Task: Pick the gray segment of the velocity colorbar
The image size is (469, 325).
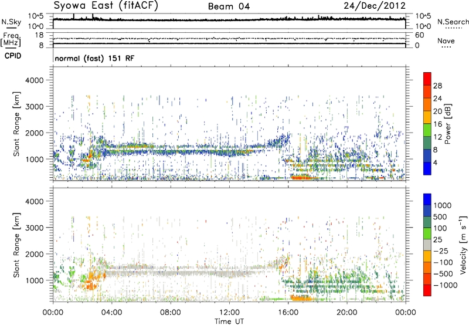Action: pyautogui.click(x=427, y=245)
